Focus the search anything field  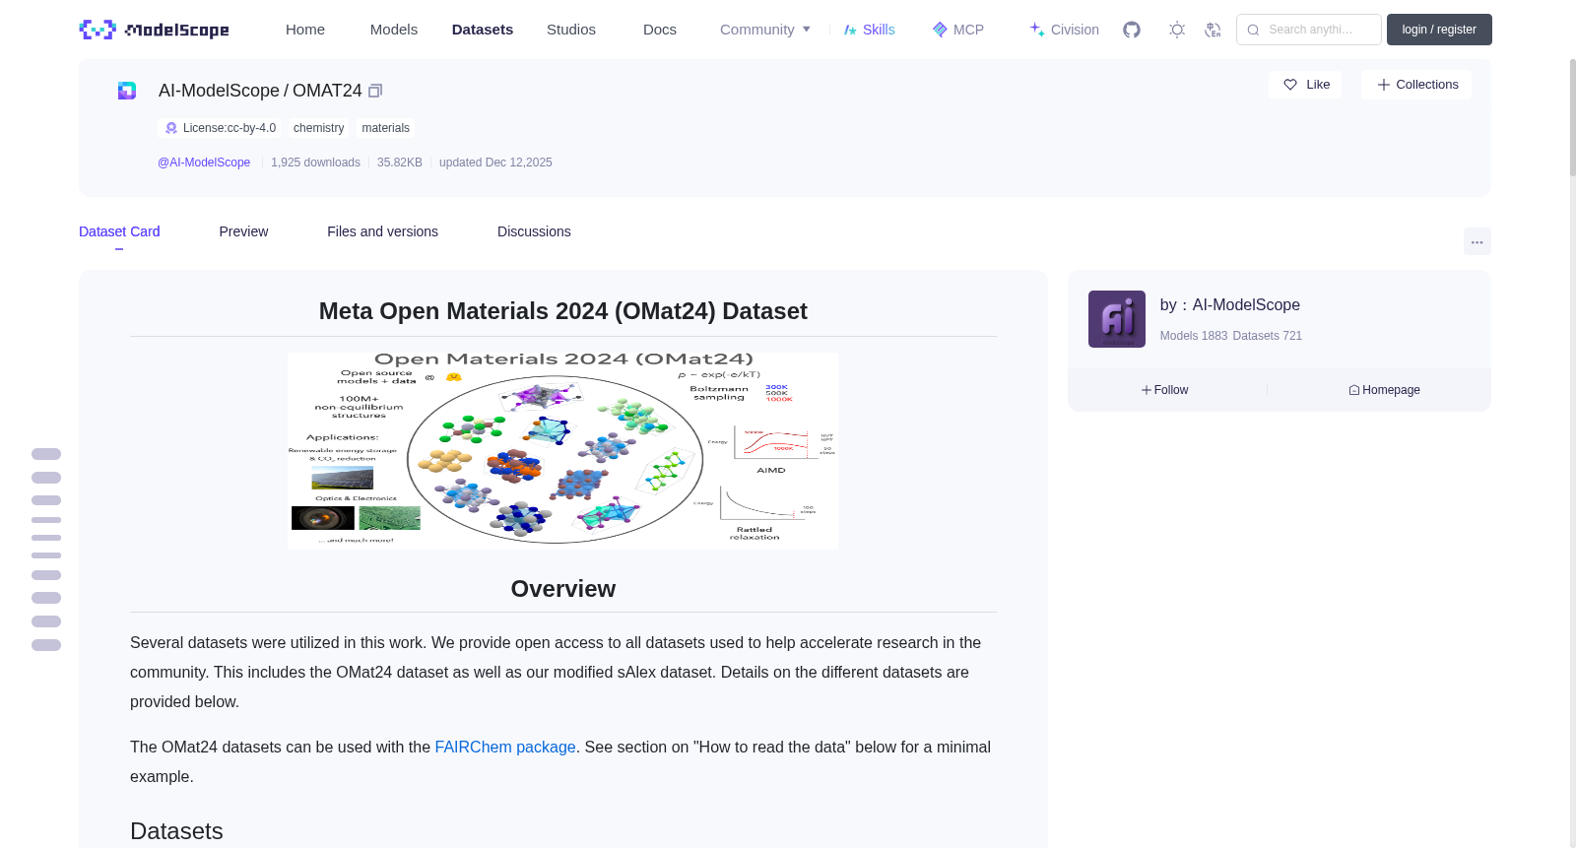tap(1309, 30)
